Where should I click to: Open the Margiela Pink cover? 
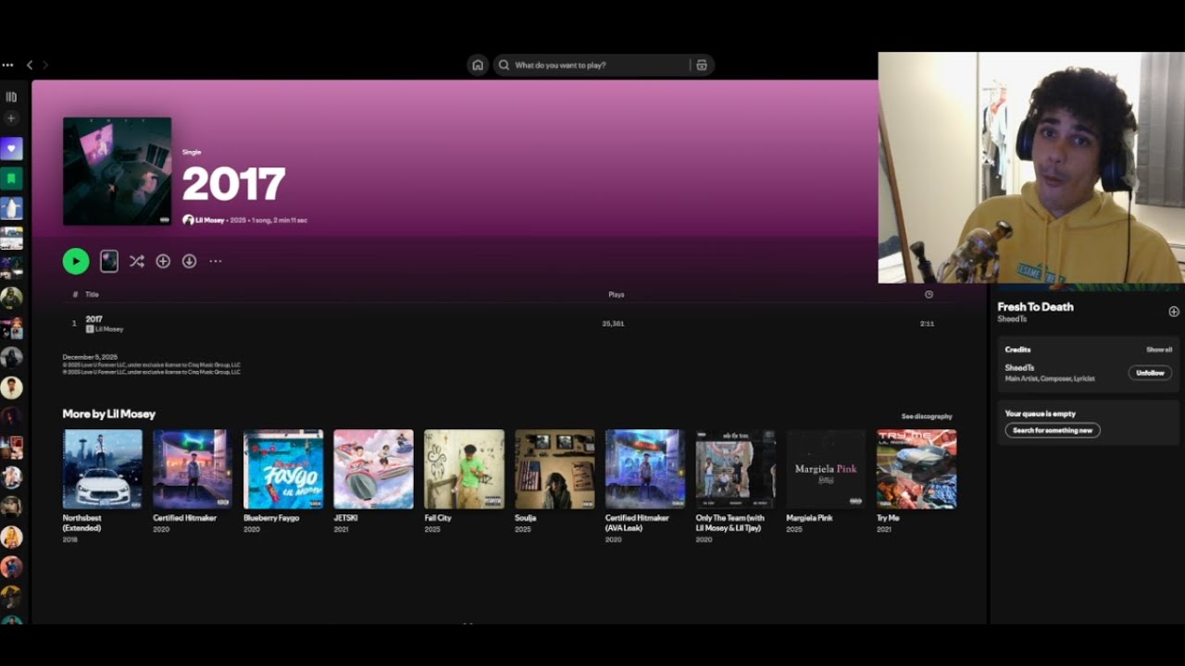[826, 469]
